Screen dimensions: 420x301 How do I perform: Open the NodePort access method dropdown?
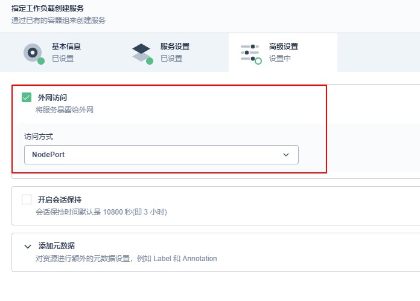tap(161, 155)
